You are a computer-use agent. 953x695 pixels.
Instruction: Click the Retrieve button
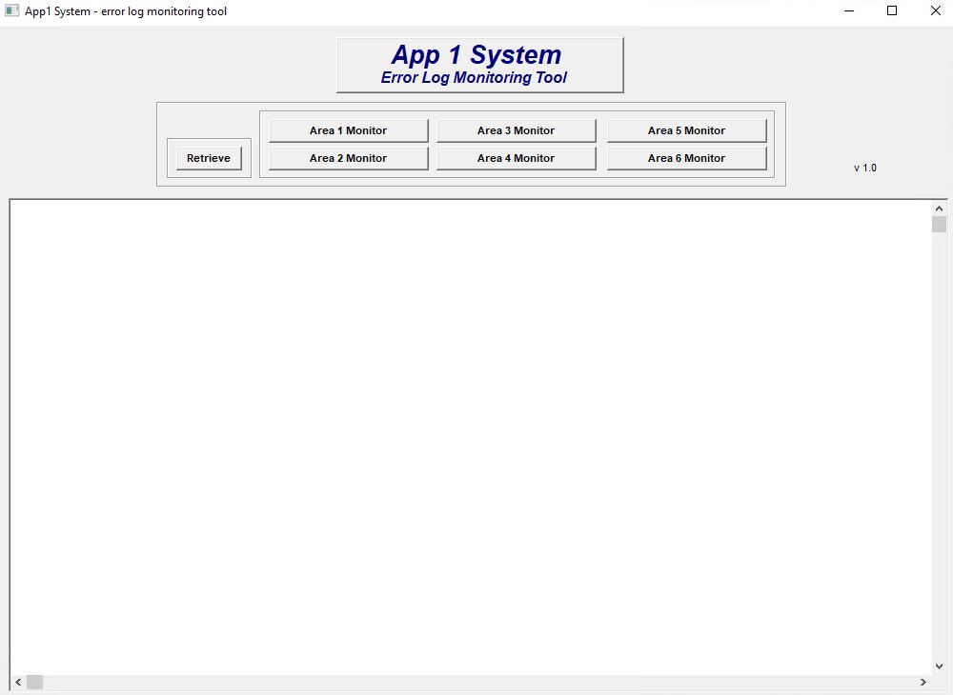coord(209,158)
